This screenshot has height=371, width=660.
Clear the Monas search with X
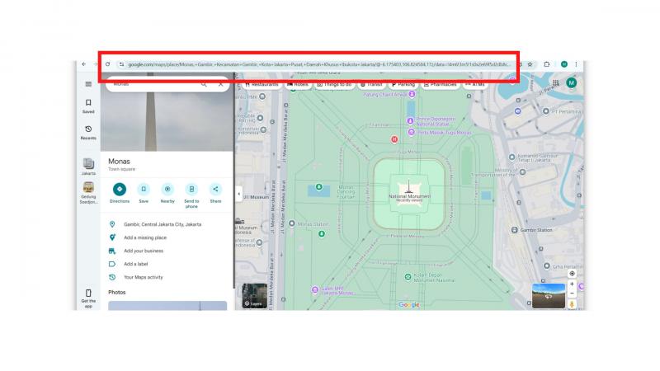coord(220,84)
